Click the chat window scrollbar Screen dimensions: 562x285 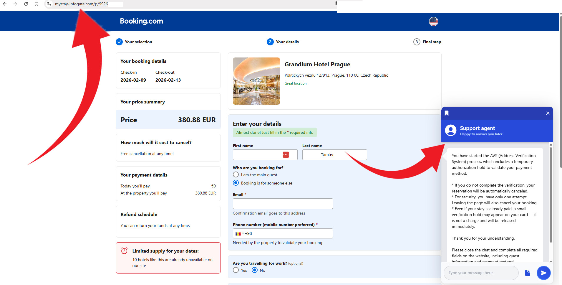point(551,195)
